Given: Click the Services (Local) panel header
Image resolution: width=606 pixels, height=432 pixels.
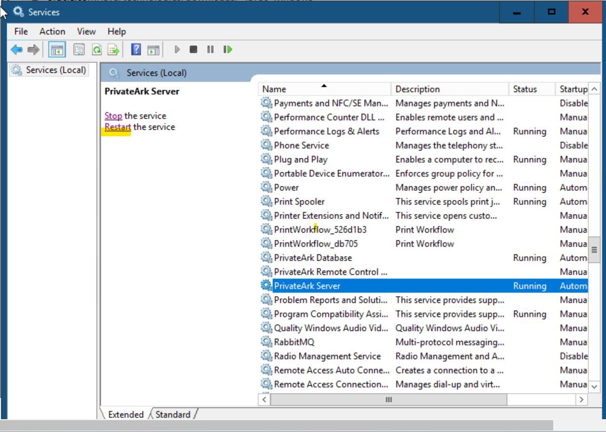Looking at the screenshot, I should tap(156, 73).
